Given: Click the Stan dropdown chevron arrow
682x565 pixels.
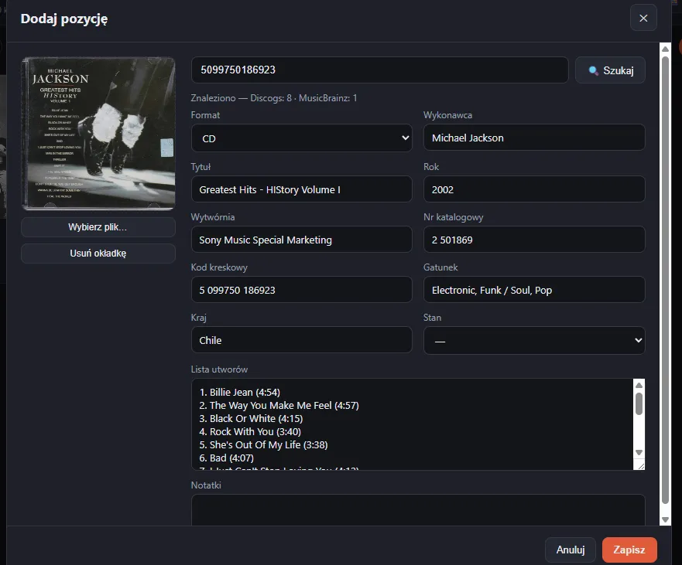Looking at the screenshot, I should coord(638,341).
